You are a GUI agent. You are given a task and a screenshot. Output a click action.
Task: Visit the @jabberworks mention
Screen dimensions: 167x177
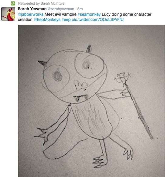pos(31,14)
